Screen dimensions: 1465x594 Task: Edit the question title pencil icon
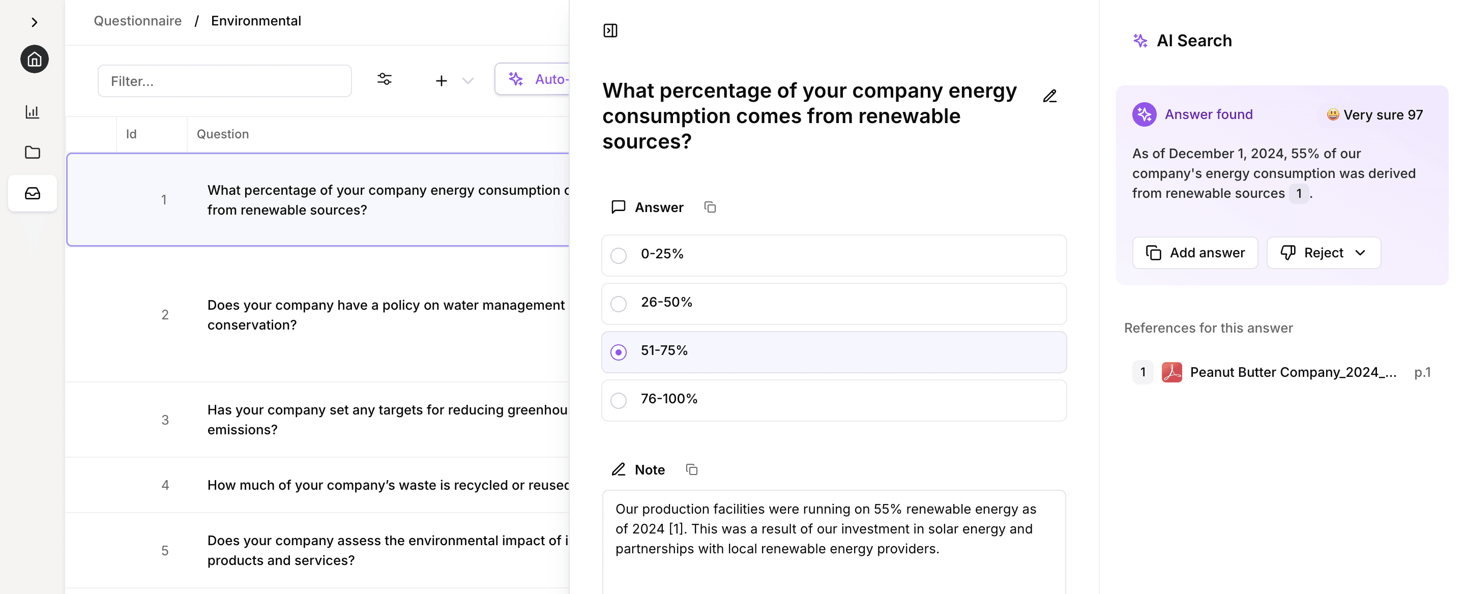pos(1049,96)
